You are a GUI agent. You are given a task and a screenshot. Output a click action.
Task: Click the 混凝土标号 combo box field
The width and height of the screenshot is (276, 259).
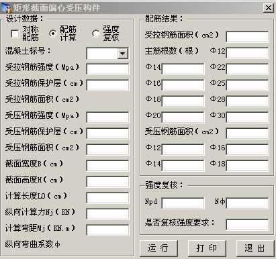pos(107,54)
